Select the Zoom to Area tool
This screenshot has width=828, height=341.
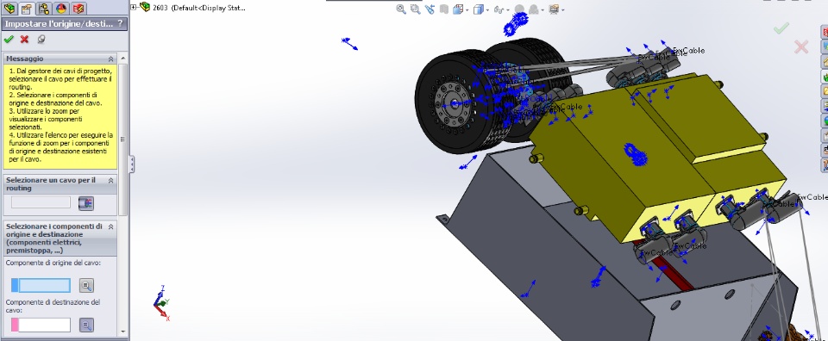(415, 9)
